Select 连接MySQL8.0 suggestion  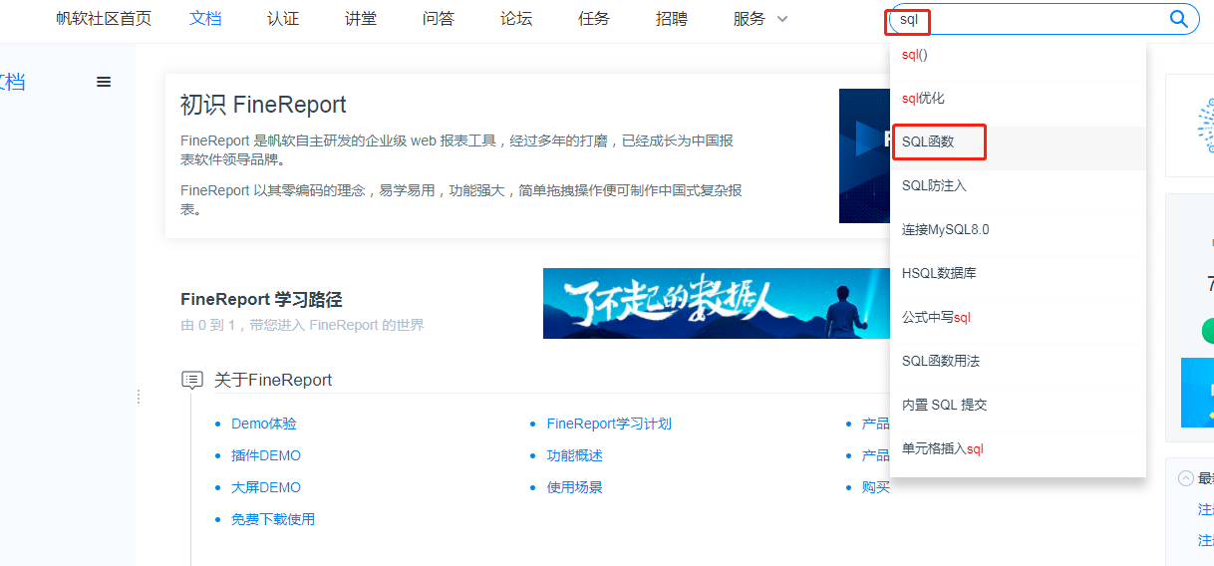click(1018, 229)
